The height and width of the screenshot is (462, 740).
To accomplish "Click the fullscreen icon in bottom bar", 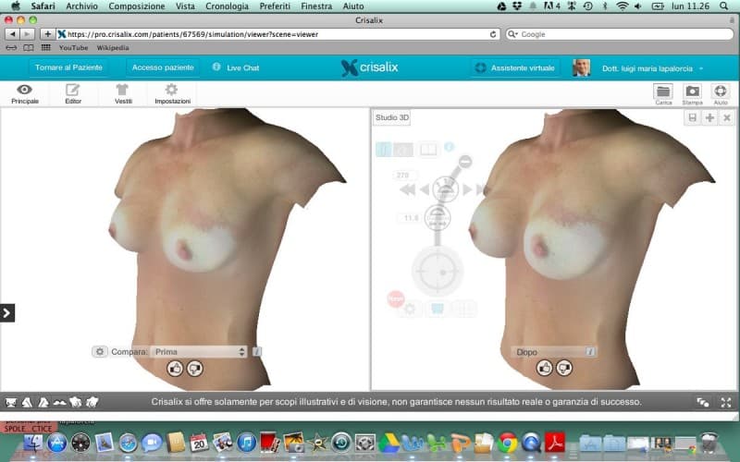I will point(725,402).
